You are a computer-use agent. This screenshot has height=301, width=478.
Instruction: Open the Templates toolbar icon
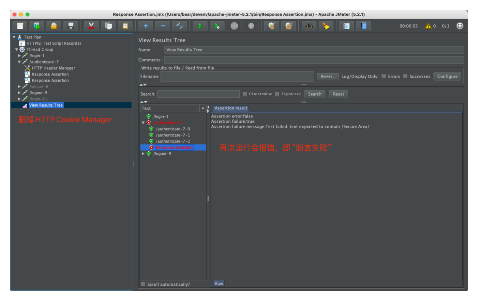click(37, 26)
